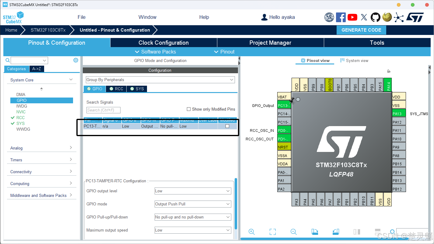Switch to Clock Configuration tab
This screenshot has width=434, height=244.
(163, 43)
